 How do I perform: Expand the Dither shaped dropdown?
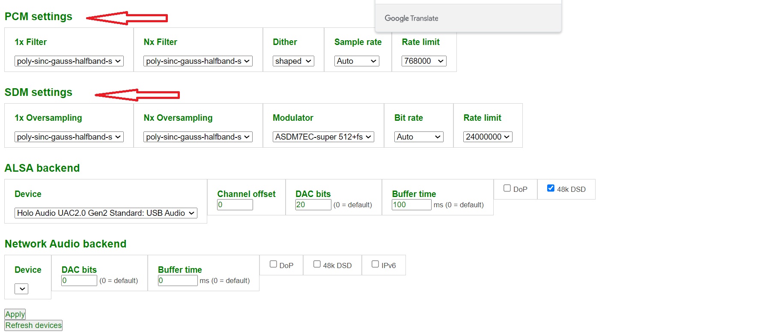pos(293,61)
